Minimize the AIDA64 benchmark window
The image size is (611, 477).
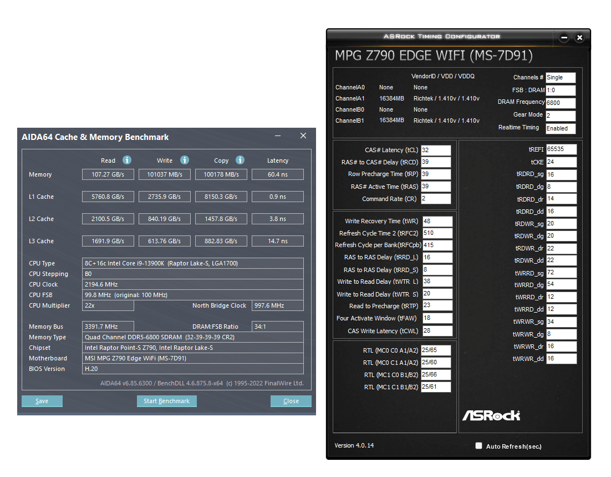[278, 136]
